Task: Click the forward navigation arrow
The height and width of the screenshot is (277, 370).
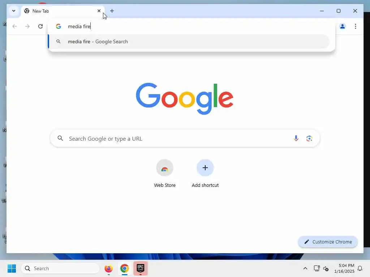Action: 27,26
